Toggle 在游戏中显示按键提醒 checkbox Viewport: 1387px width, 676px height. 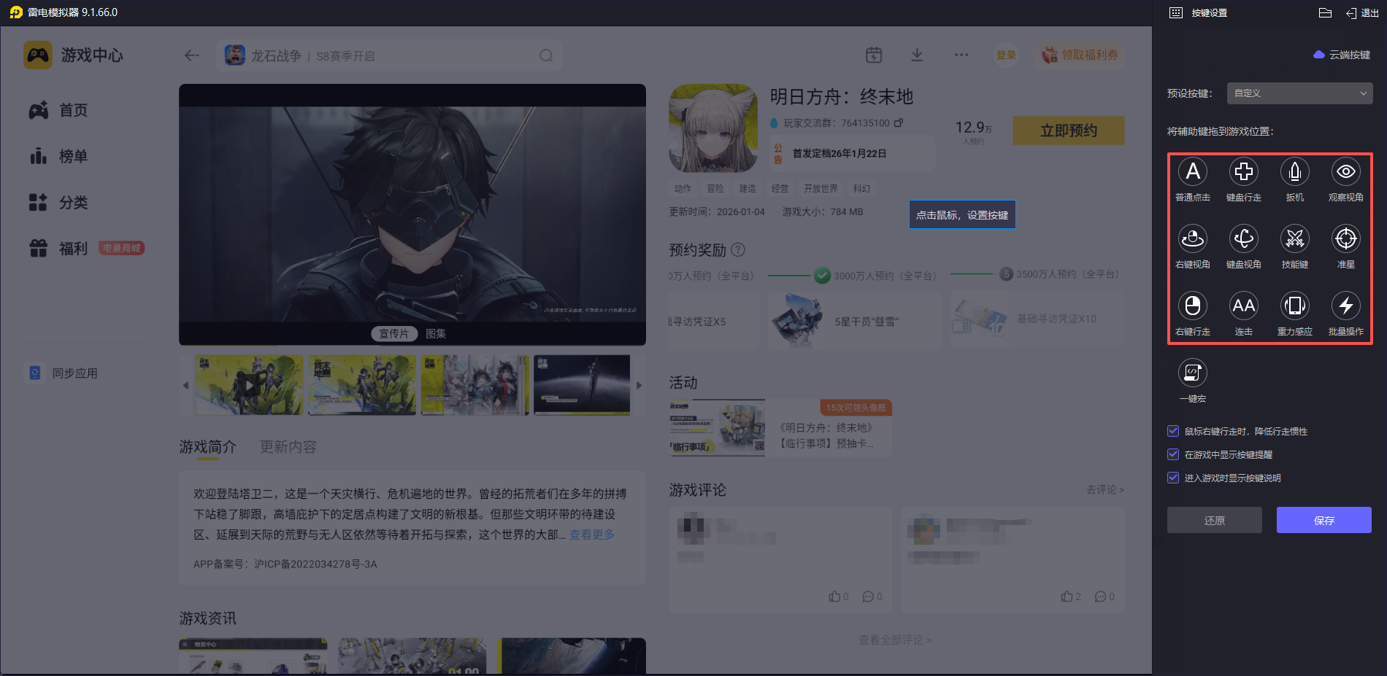tap(1173, 454)
